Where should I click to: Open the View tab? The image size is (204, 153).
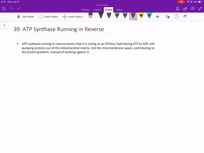click(119, 10)
